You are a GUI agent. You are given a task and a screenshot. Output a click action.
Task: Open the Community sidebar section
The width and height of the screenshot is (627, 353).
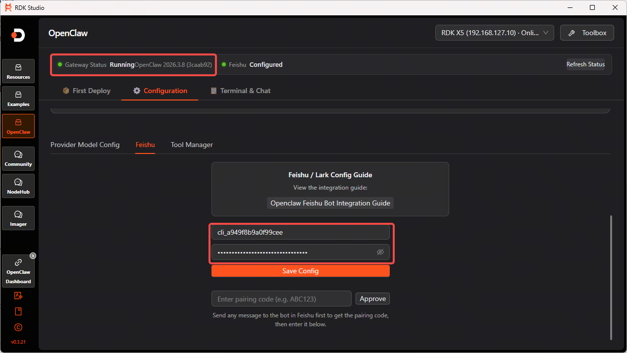(18, 159)
